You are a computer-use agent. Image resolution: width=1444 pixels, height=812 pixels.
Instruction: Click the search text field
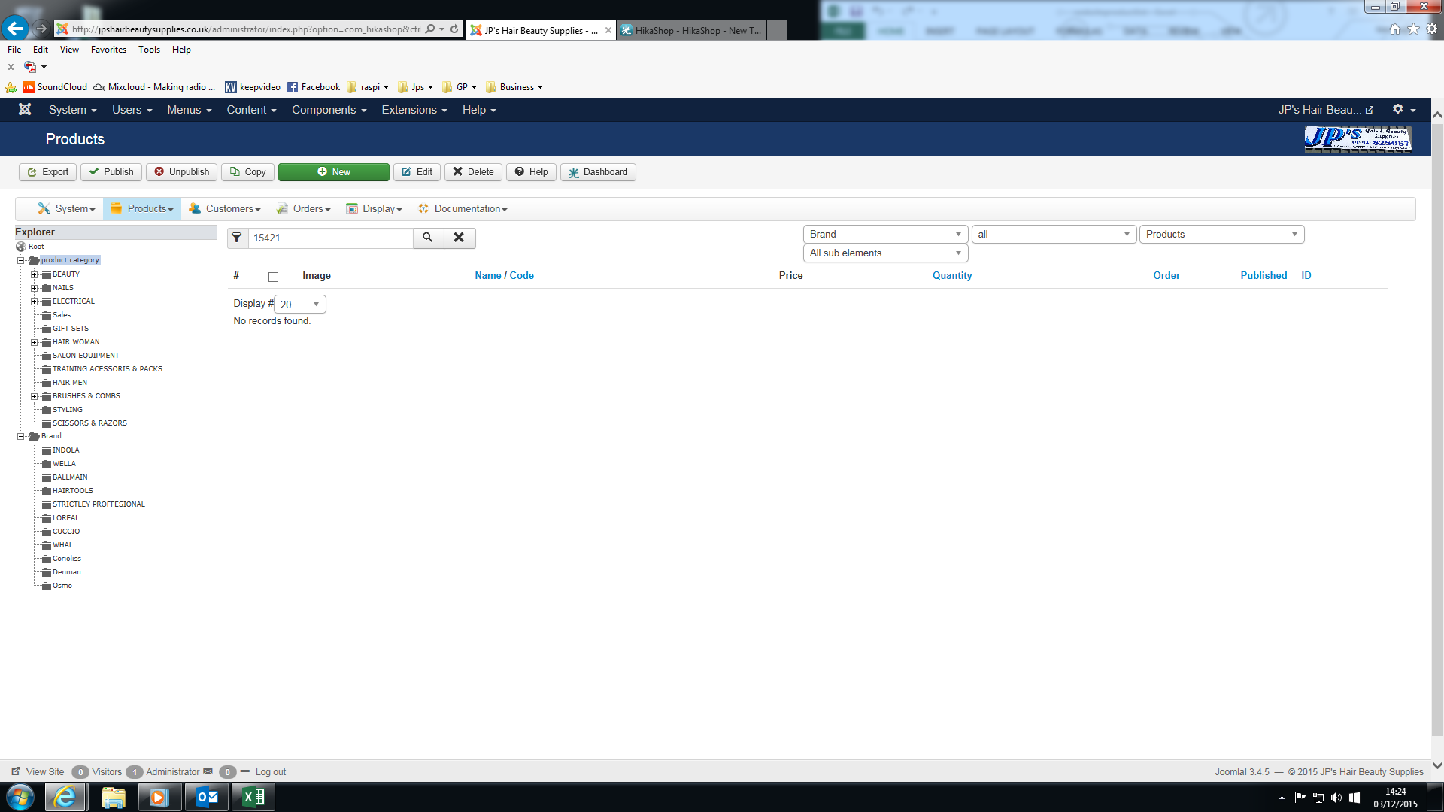coord(331,238)
